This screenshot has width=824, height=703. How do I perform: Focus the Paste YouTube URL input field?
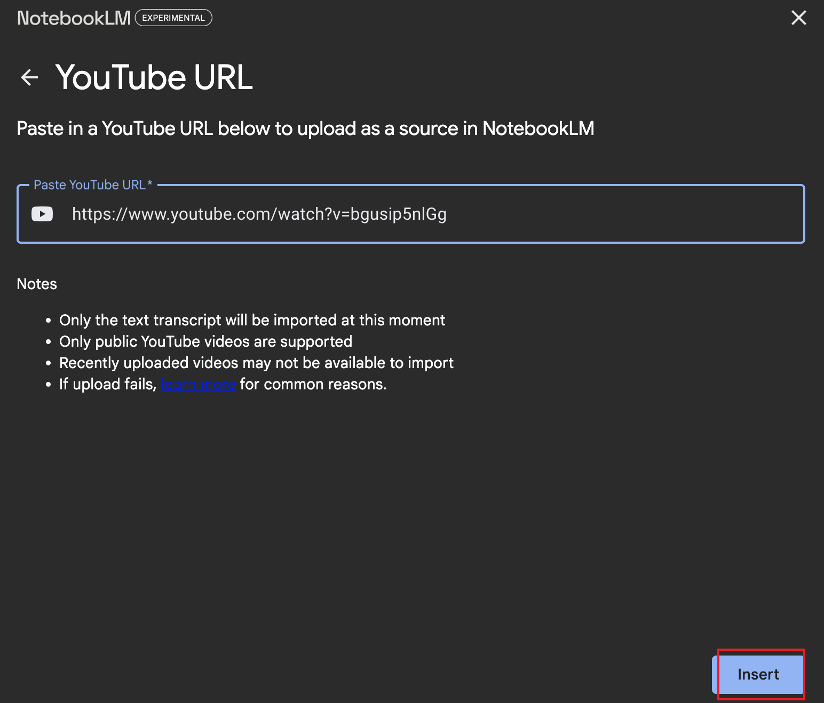(410, 214)
